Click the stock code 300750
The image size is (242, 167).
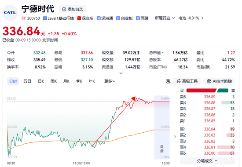point(33,18)
